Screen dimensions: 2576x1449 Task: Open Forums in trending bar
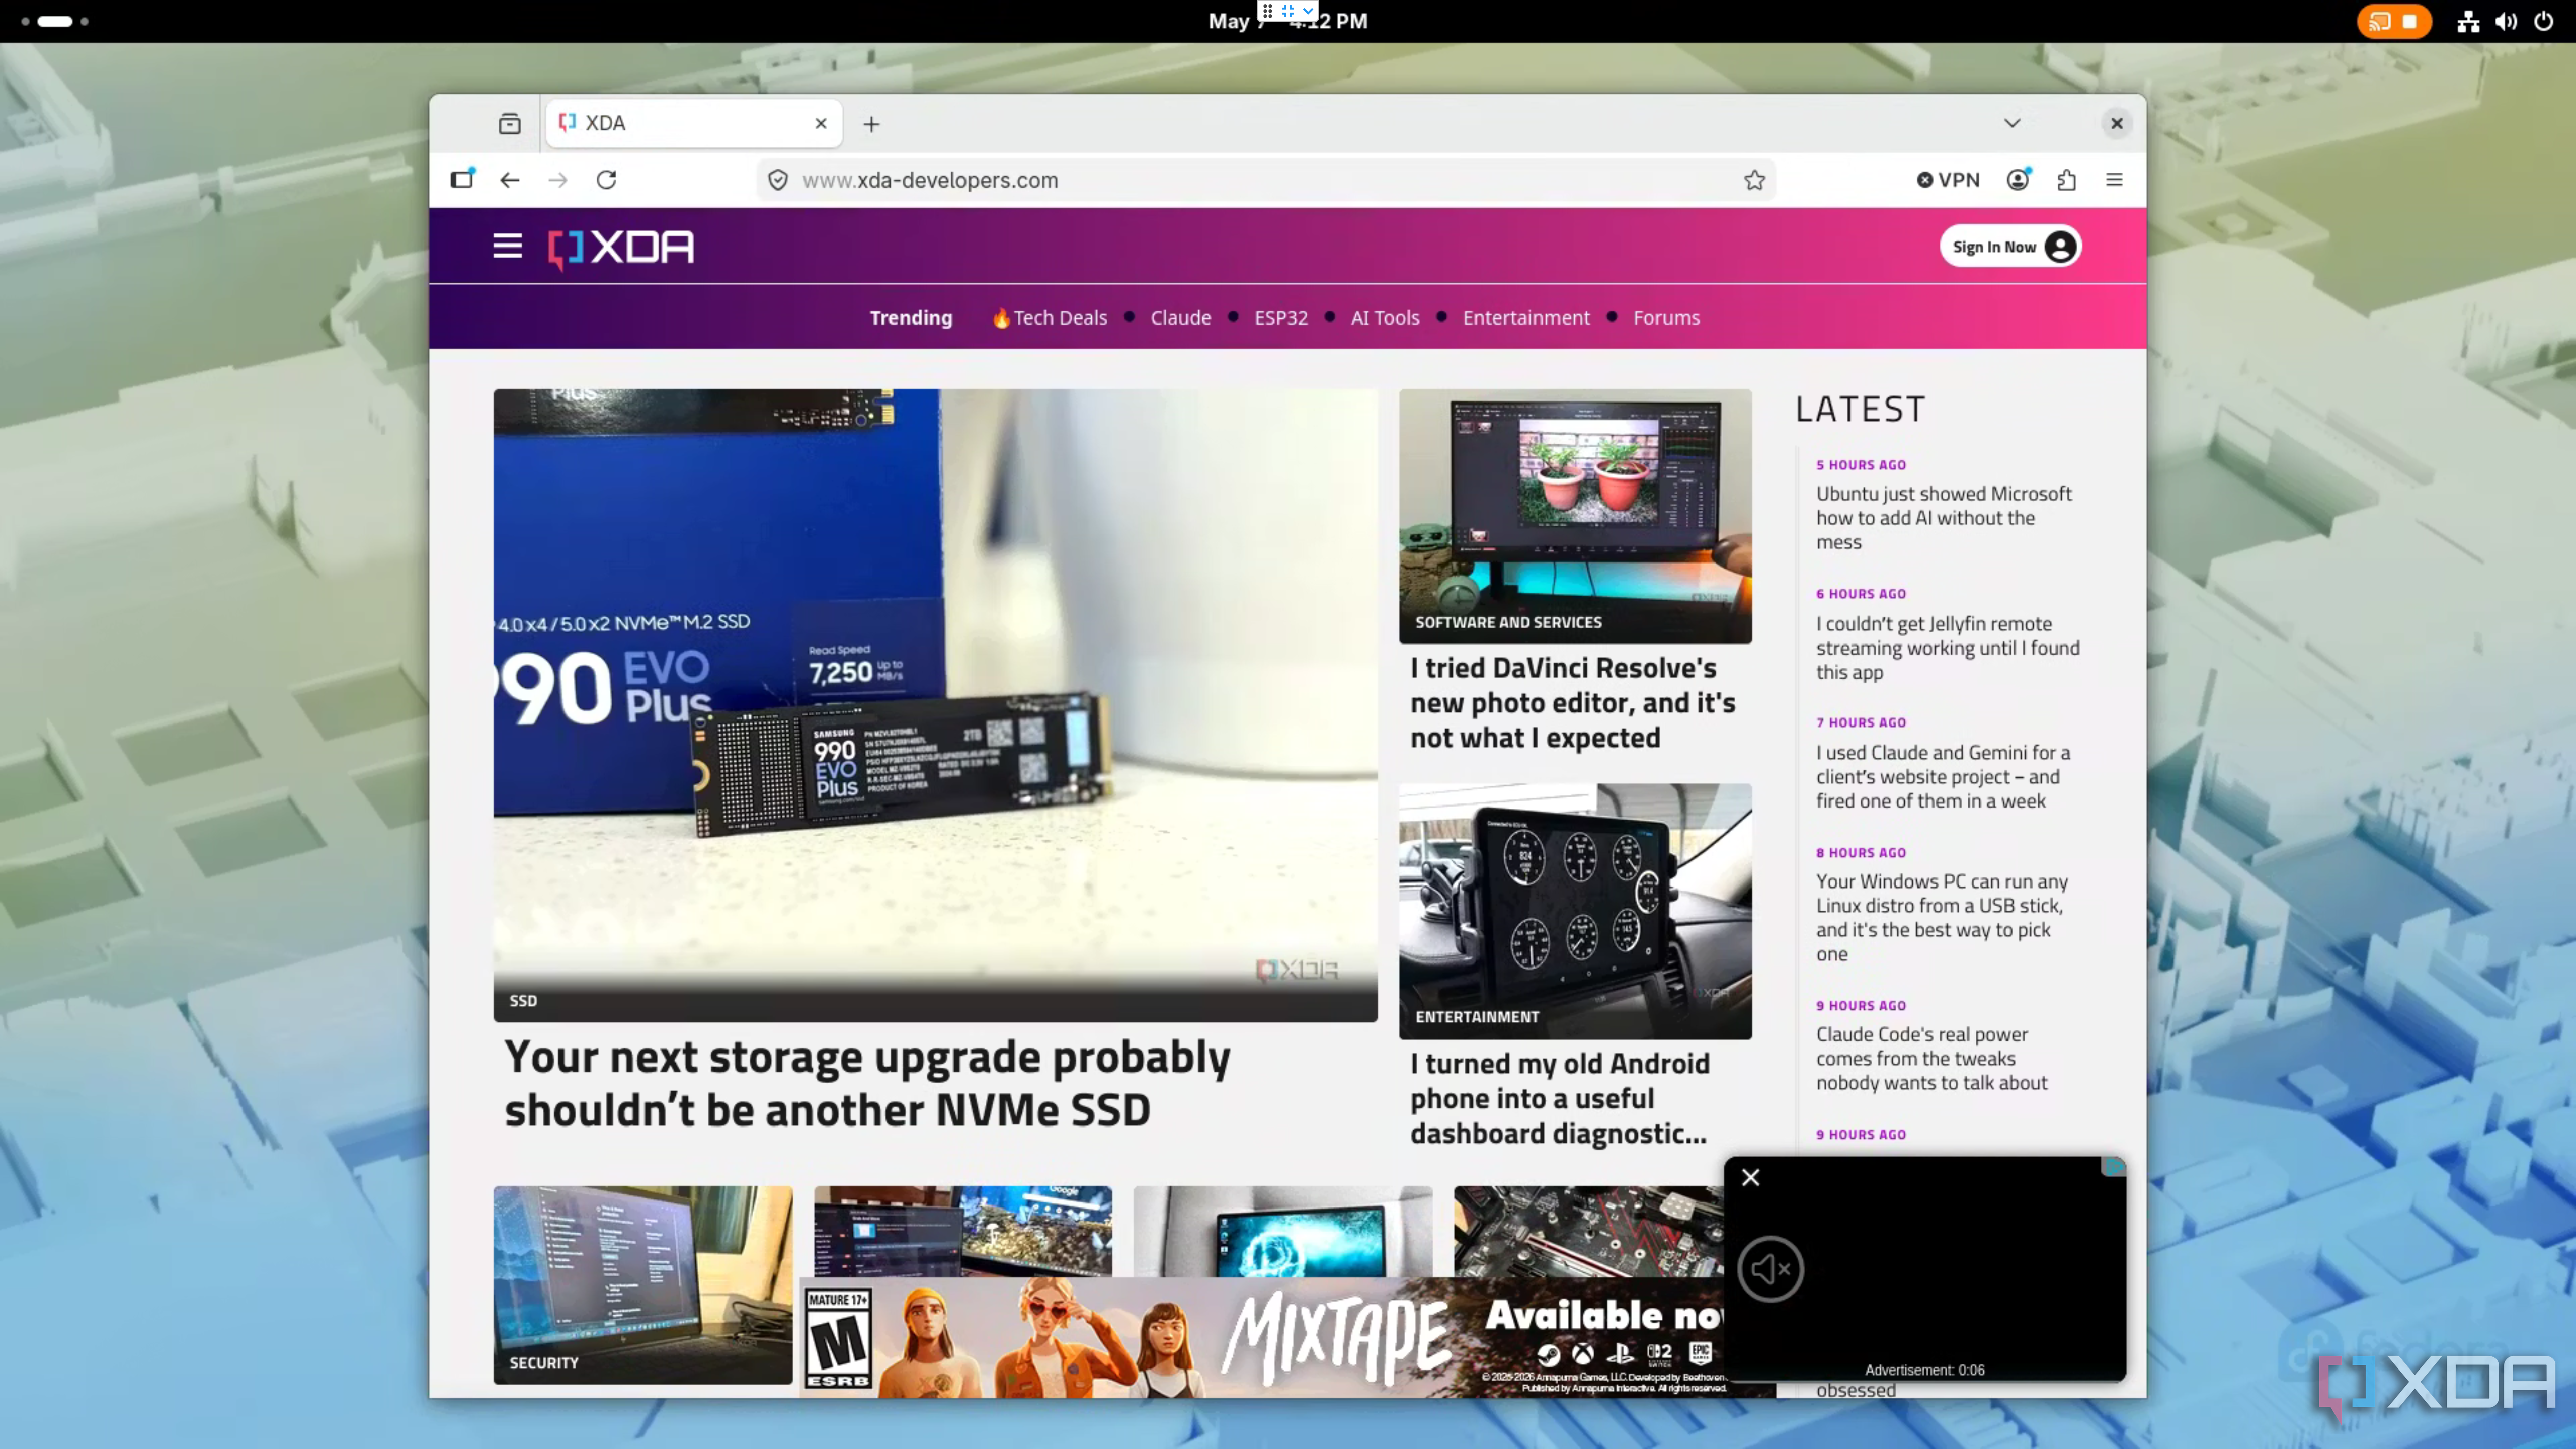(x=1666, y=318)
